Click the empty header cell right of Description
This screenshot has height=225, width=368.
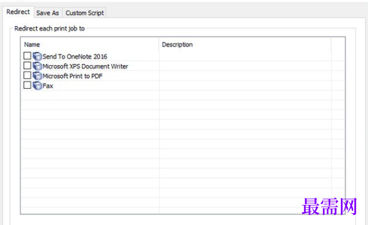[338, 44]
